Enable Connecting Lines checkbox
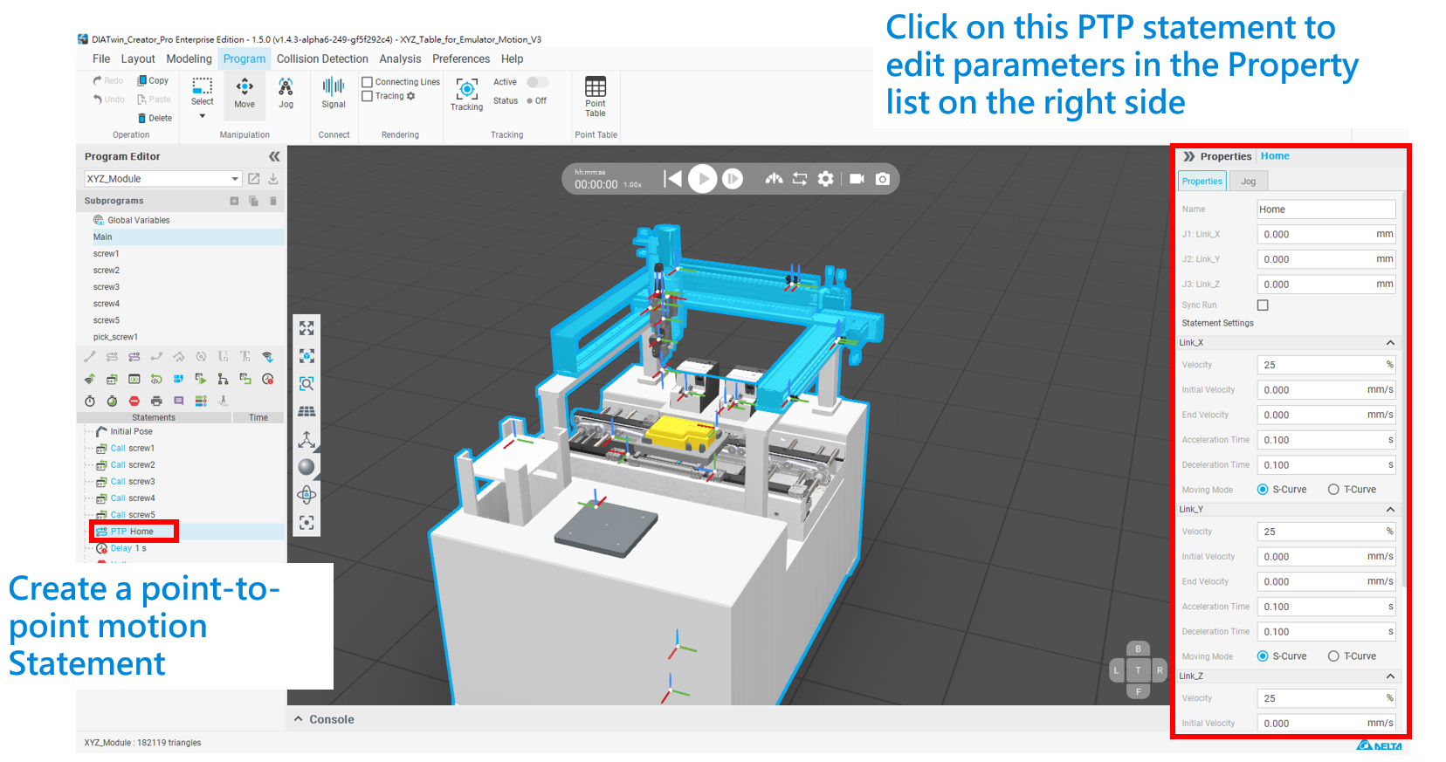 (368, 82)
